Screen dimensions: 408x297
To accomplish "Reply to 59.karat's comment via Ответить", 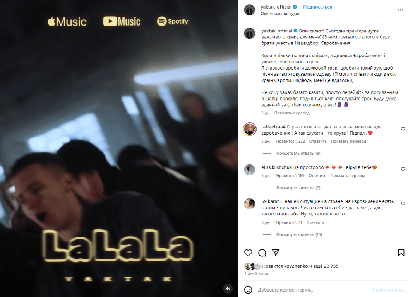I will [x=315, y=222].
